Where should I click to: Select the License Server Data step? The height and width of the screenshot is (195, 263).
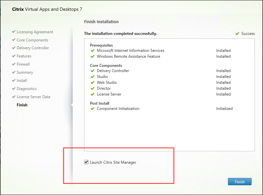click(33, 97)
